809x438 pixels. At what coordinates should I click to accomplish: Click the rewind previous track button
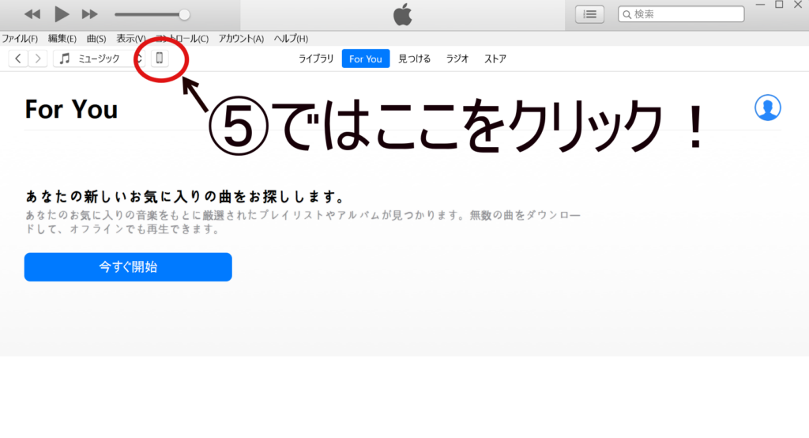pos(32,14)
